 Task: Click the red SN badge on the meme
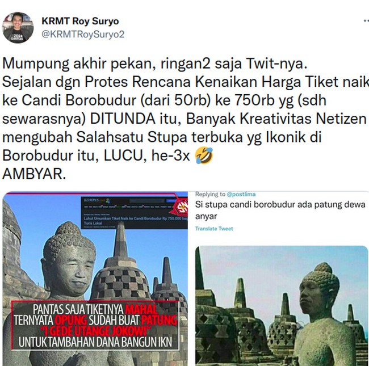coord(182,207)
